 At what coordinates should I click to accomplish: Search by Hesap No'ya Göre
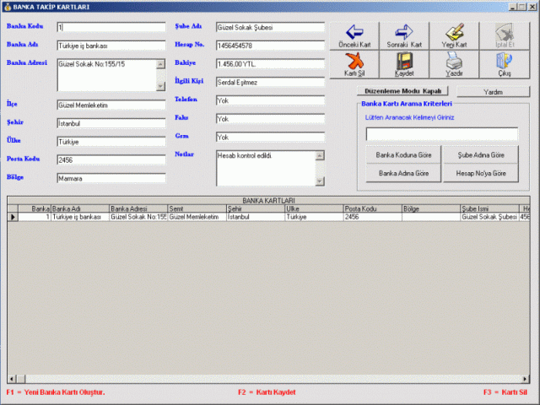[x=481, y=173]
